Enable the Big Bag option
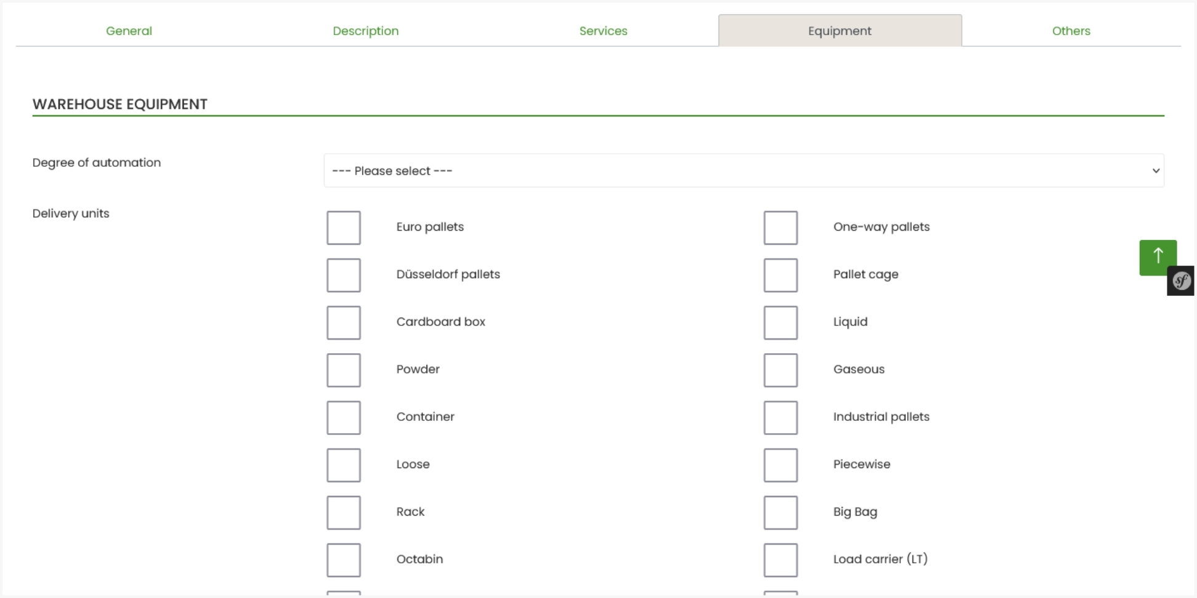This screenshot has height=598, width=1197. pyautogui.click(x=780, y=512)
